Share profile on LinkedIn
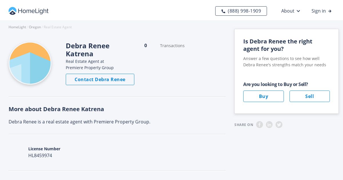The width and height of the screenshot is (343, 180). (x=269, y=125)
